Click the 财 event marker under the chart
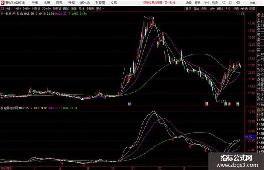 [x=129, y=104]
